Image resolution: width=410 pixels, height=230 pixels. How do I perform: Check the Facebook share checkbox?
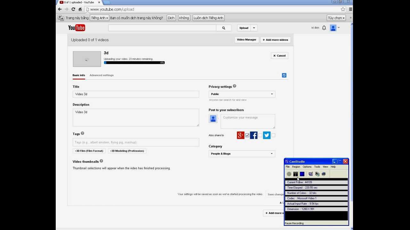pyautogui.click(x=260, y=135)
